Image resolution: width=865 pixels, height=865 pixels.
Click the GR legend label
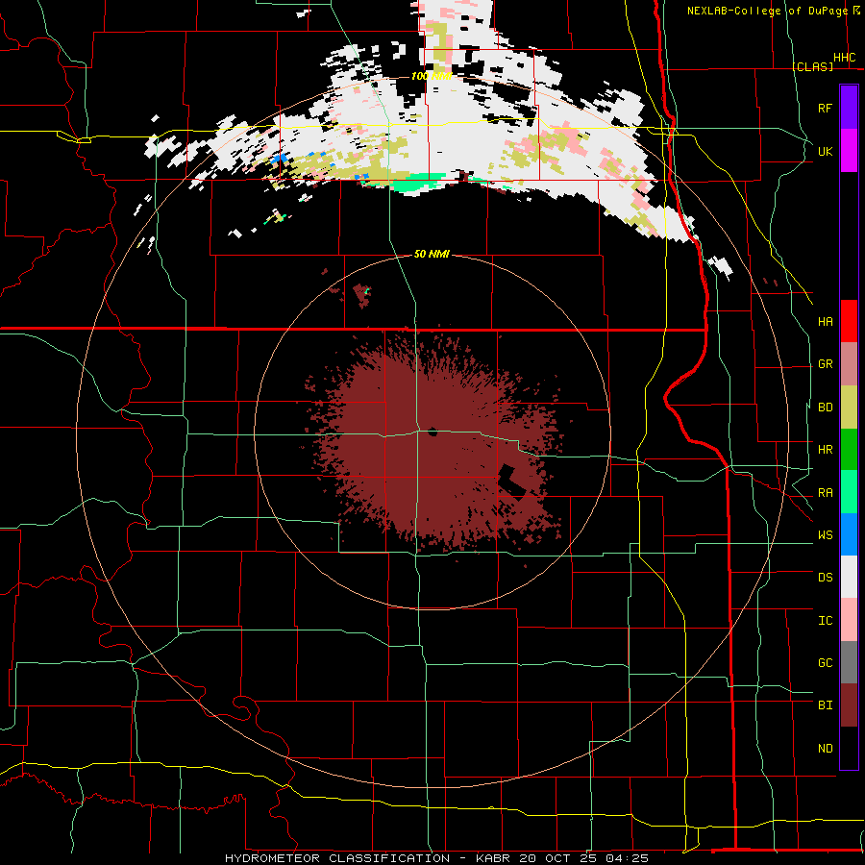(x=825, y=364)
